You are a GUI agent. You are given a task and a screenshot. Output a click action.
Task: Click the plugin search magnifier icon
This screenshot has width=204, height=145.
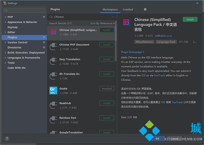pos(51,17)
